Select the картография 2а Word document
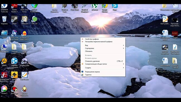 [165, 63]
